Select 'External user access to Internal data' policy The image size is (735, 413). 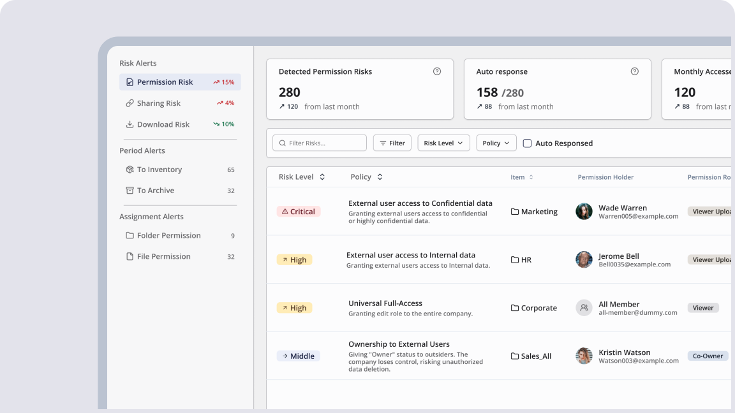tap(411, 255)
